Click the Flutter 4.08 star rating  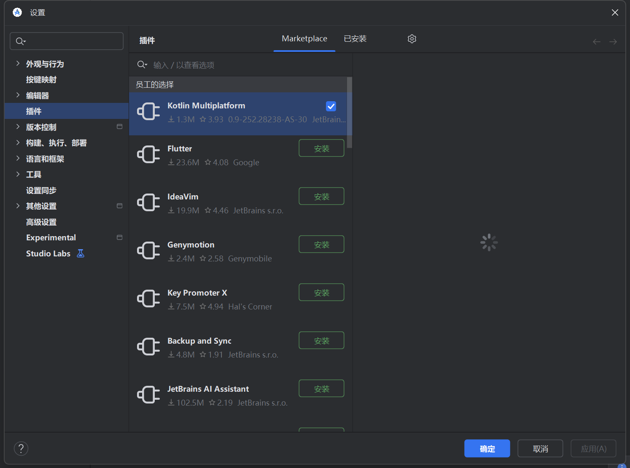(216, 162)
